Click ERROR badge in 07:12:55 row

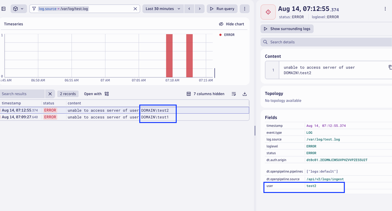click(x=50, y=110)
